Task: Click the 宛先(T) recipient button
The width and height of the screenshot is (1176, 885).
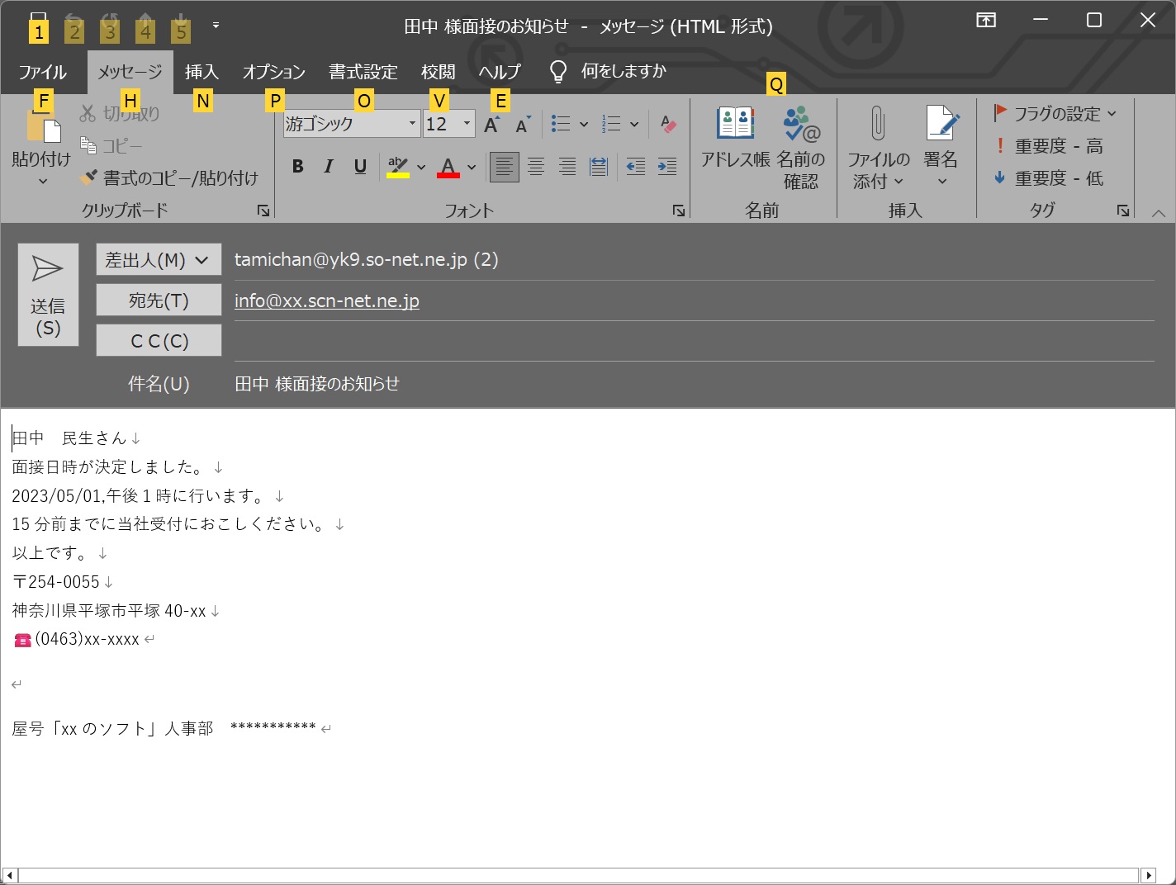Action: pos(159,301)
